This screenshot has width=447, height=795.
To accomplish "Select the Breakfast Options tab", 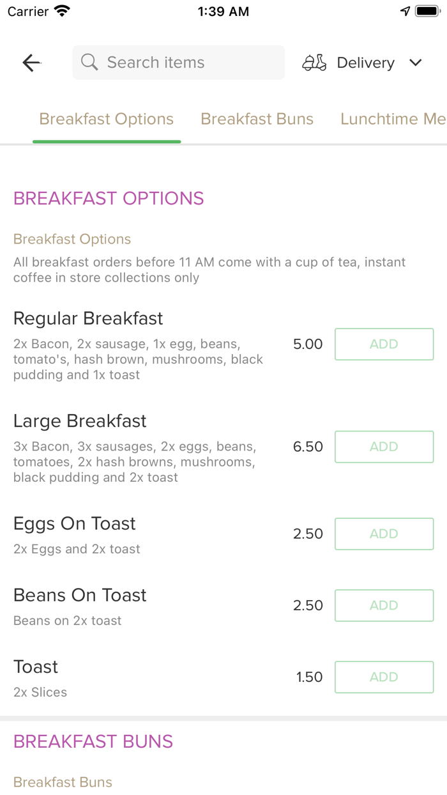I will (106, 119).
